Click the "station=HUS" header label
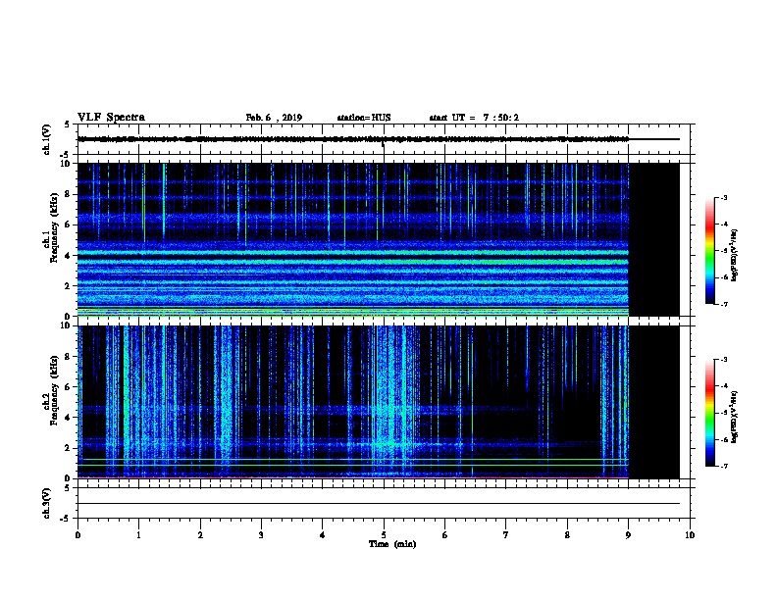The image size is (777, 600). (364, 118)
